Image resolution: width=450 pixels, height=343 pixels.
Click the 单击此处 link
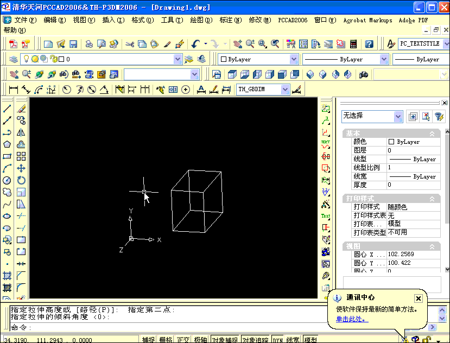coord(352,319)
